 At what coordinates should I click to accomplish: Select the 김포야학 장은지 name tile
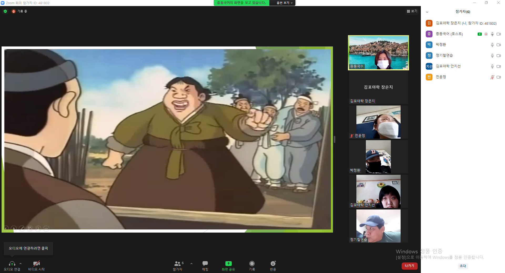point(378,87)
